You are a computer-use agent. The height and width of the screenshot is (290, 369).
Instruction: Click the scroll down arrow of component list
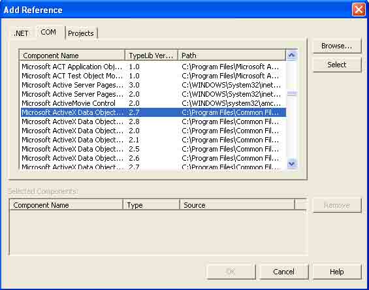[x=291, y=163]
